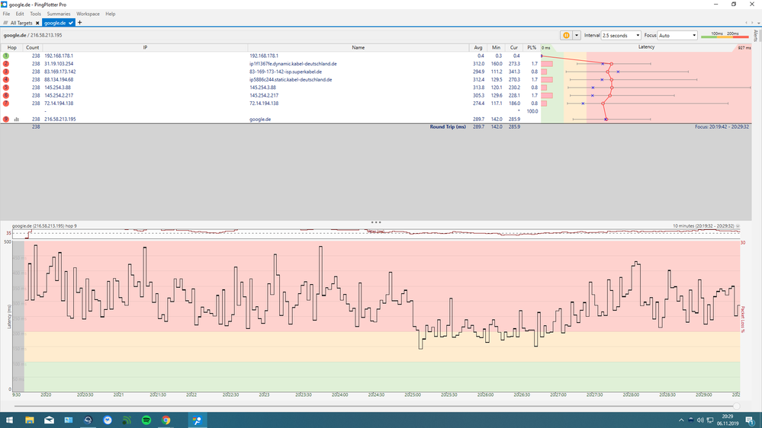Open the Alerts side panel
Viewport: 762px width, 428px height.
(x=756, y=36)
